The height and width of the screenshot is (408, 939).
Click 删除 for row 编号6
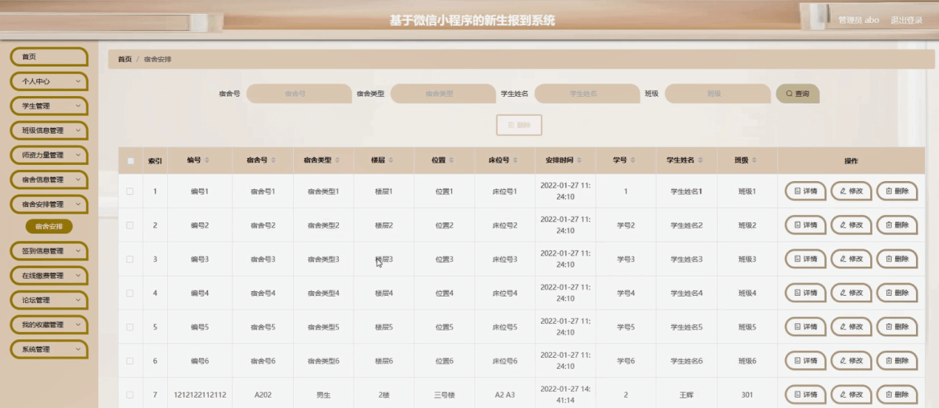(x=897, y=361)
